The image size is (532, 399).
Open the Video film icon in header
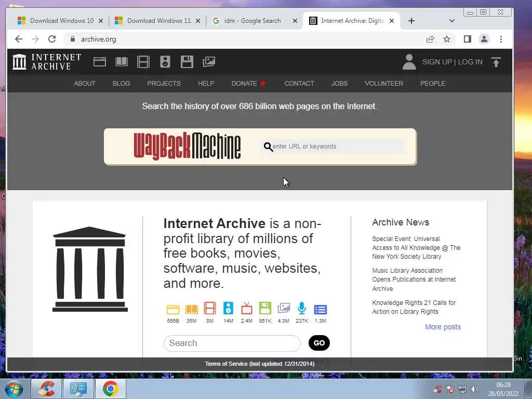pyautogui.click(x=143, y=62)
